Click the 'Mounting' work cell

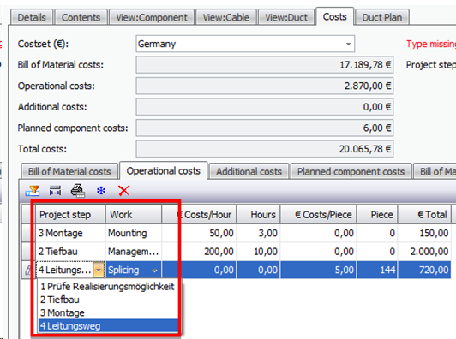pos(134,233)
